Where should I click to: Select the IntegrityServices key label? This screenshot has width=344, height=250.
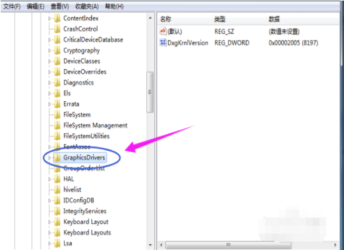pyautogui.click(x=85, y=211)
